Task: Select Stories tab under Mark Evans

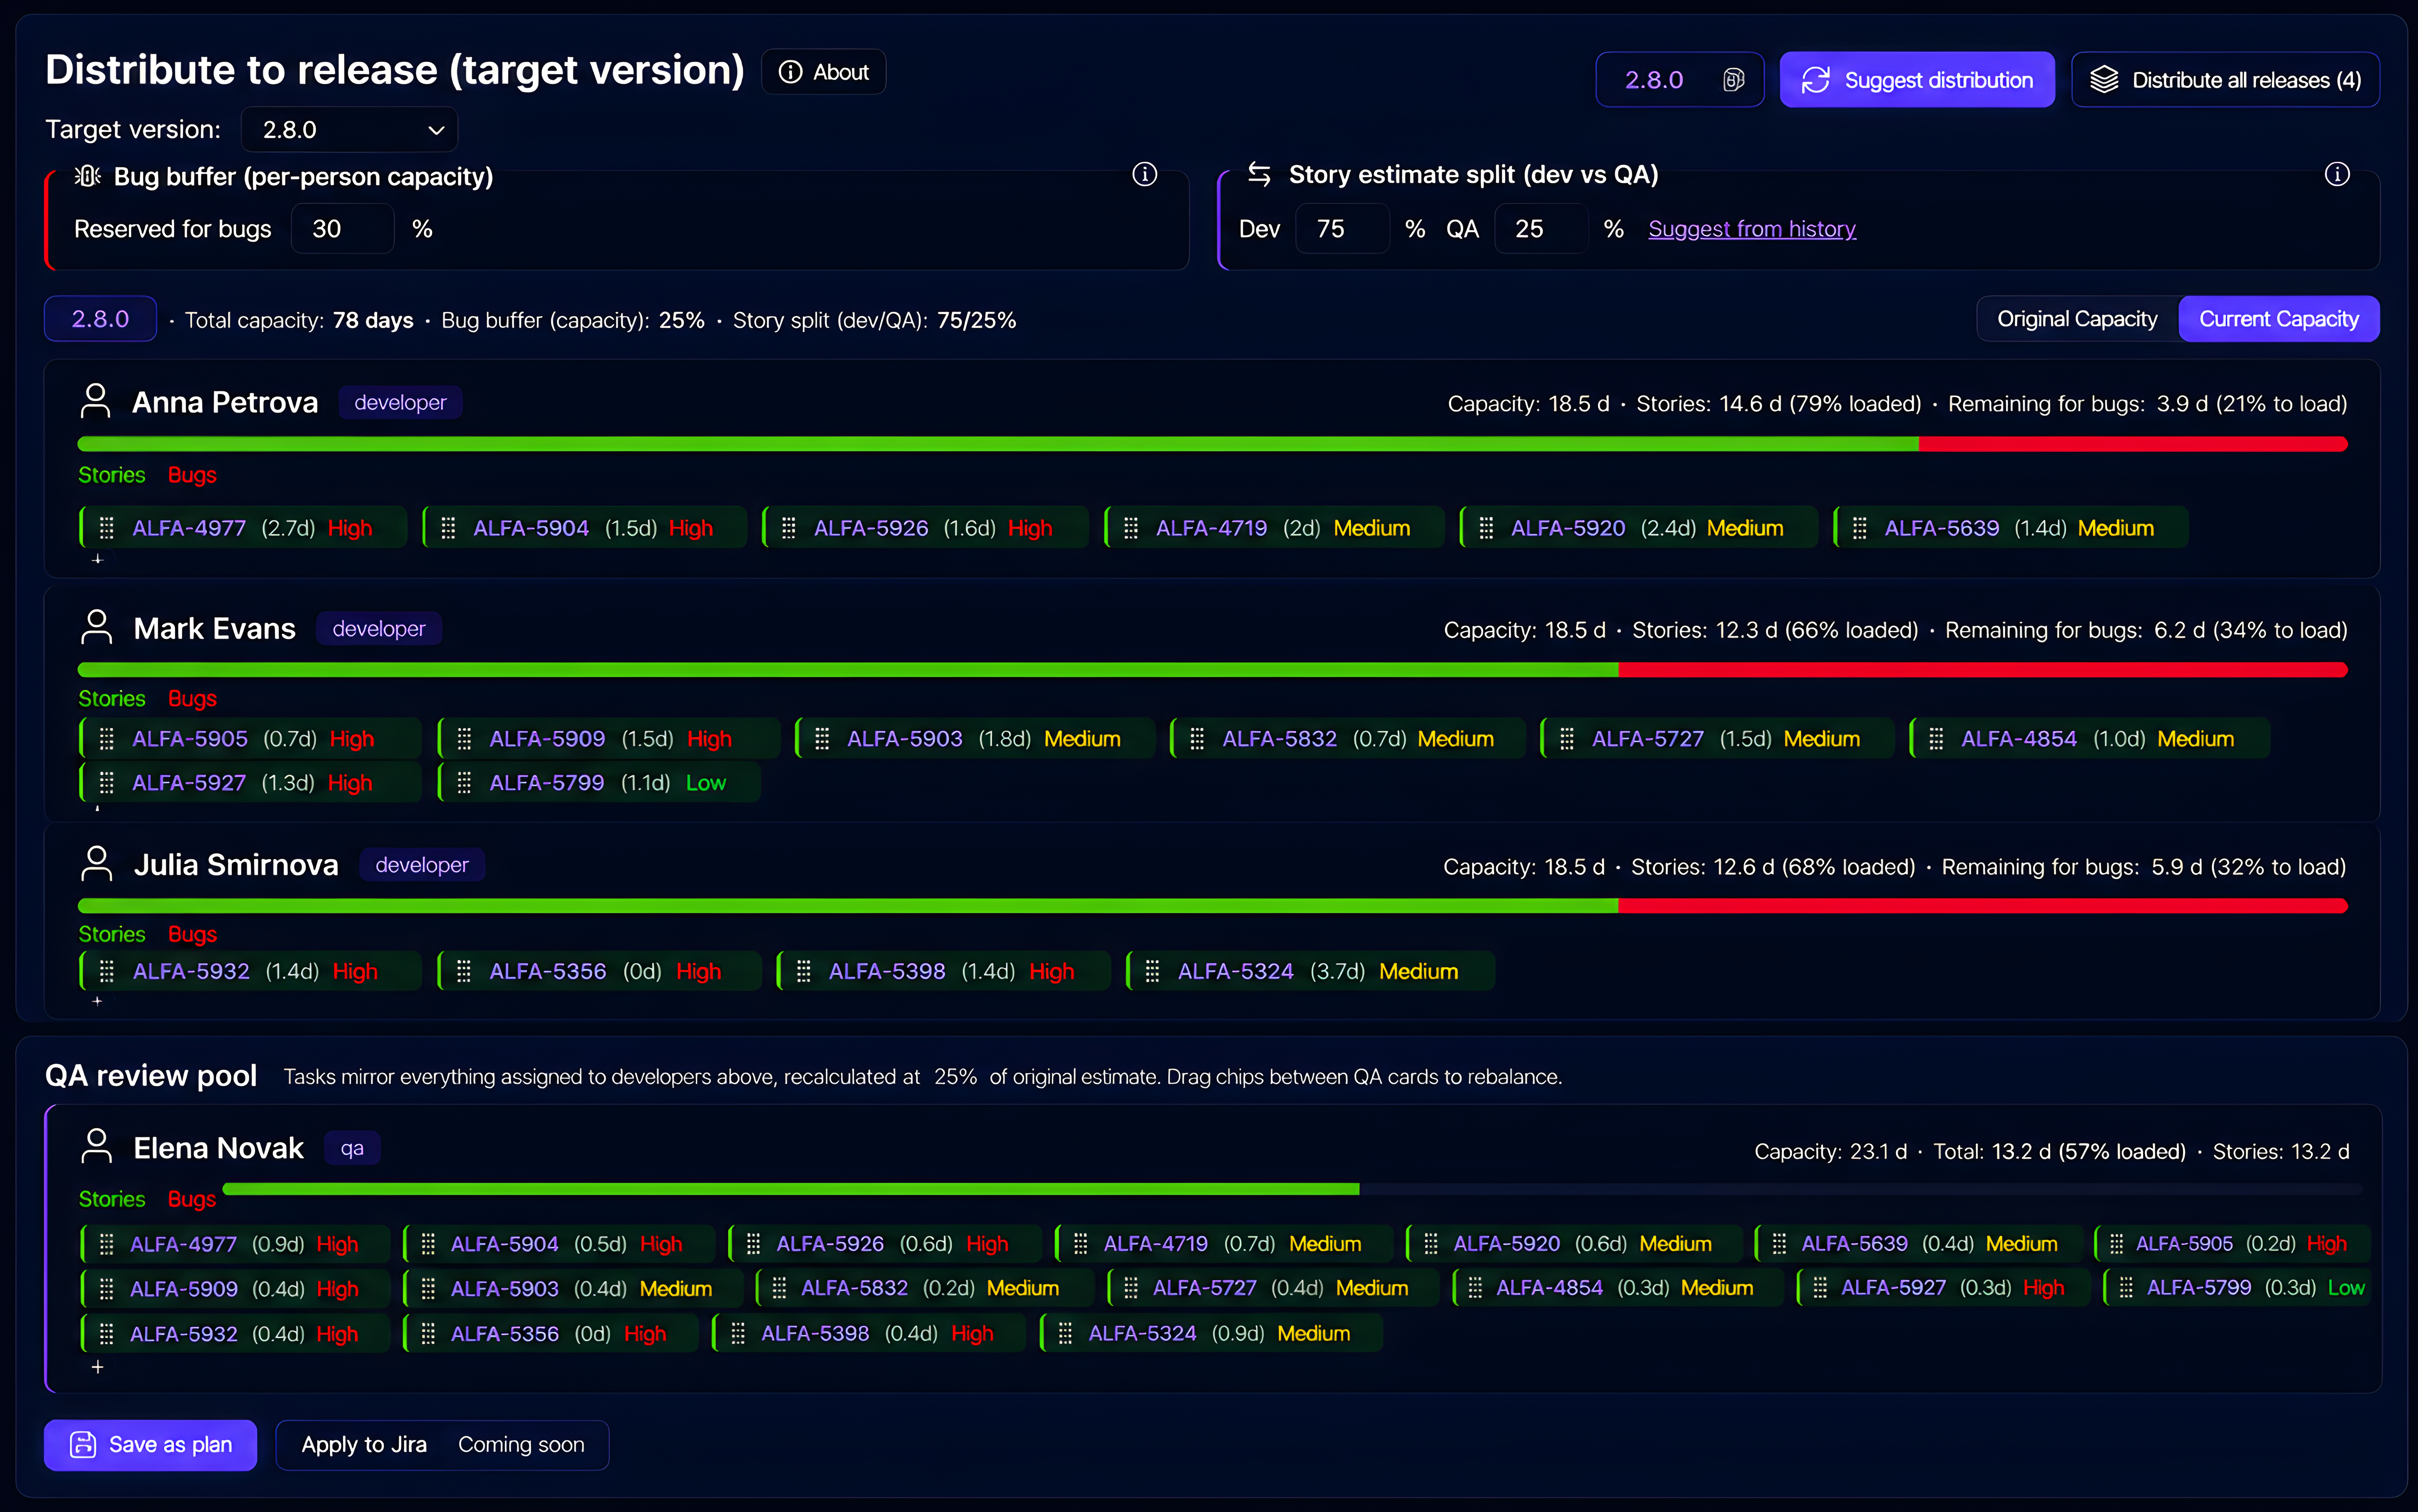Action: tap(112, 698)
